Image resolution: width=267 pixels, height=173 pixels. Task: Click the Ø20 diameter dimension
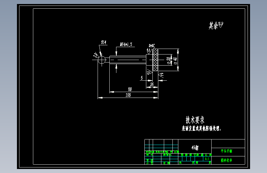tap(169, 61)
